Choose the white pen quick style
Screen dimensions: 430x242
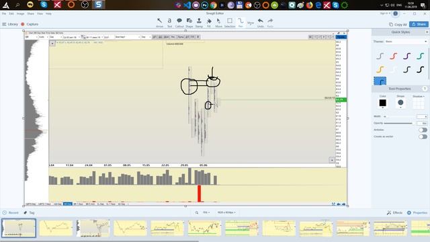pyautogui.click(x=393, y=69)
